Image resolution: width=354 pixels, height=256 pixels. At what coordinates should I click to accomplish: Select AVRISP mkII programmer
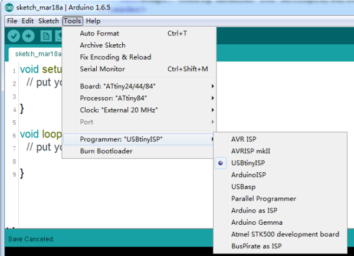click(x=280, y=151)
